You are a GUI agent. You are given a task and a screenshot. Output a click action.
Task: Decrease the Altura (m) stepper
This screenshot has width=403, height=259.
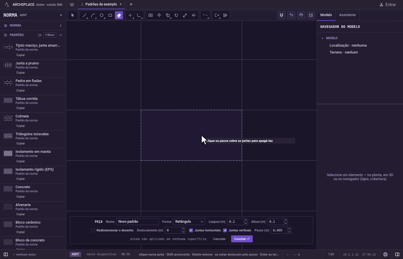[x=286, y=223]
